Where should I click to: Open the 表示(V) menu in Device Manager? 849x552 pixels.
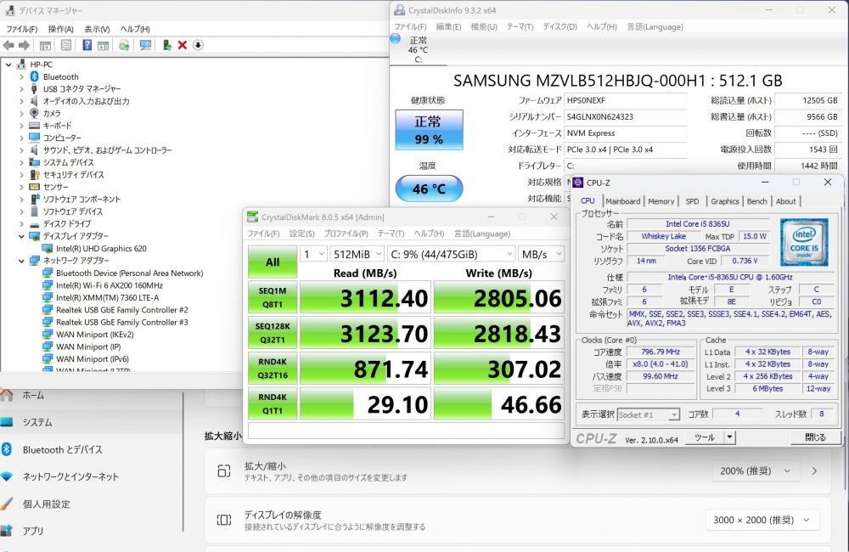tap(97, 29)
